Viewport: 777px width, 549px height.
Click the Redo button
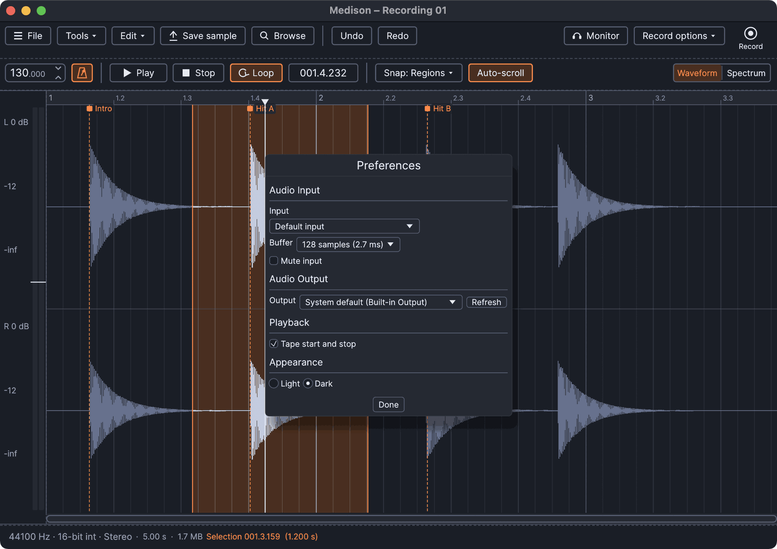(397, 36)
